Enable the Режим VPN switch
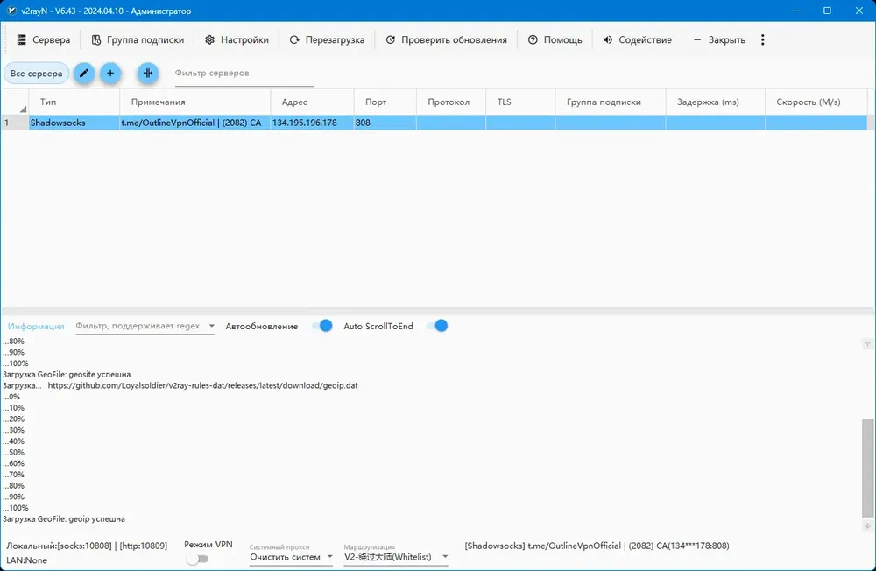This screenshot has width=876, height=571. 197,559
